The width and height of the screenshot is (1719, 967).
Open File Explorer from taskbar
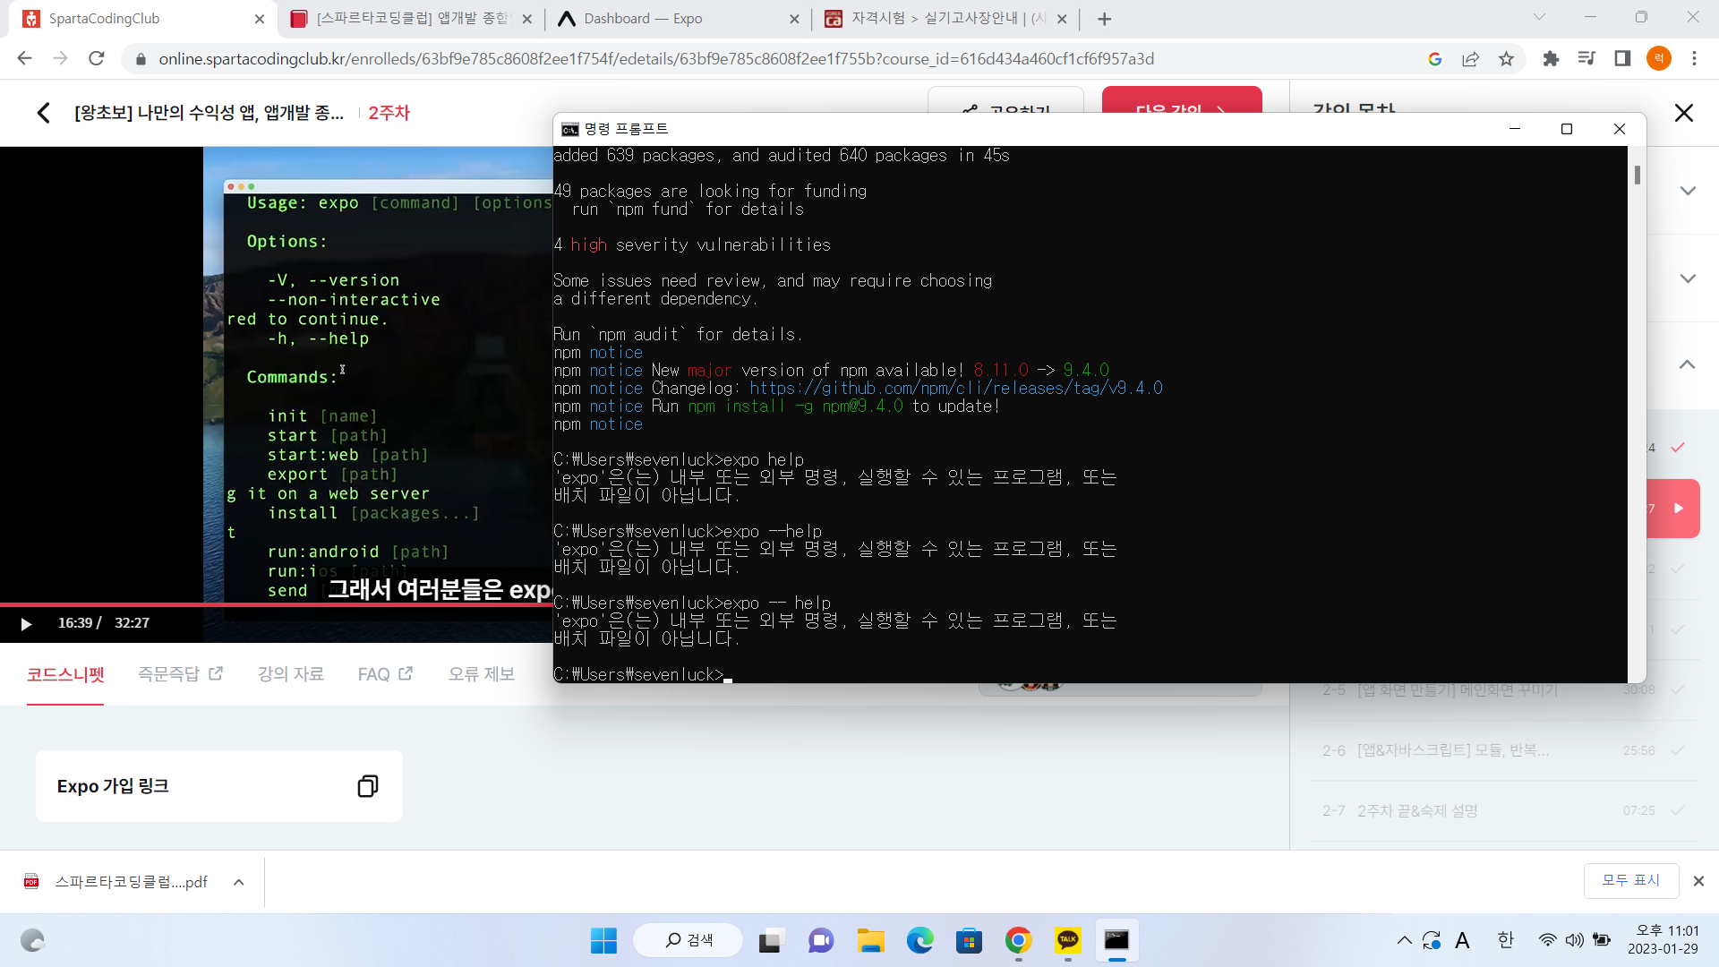tap(870, 941)
